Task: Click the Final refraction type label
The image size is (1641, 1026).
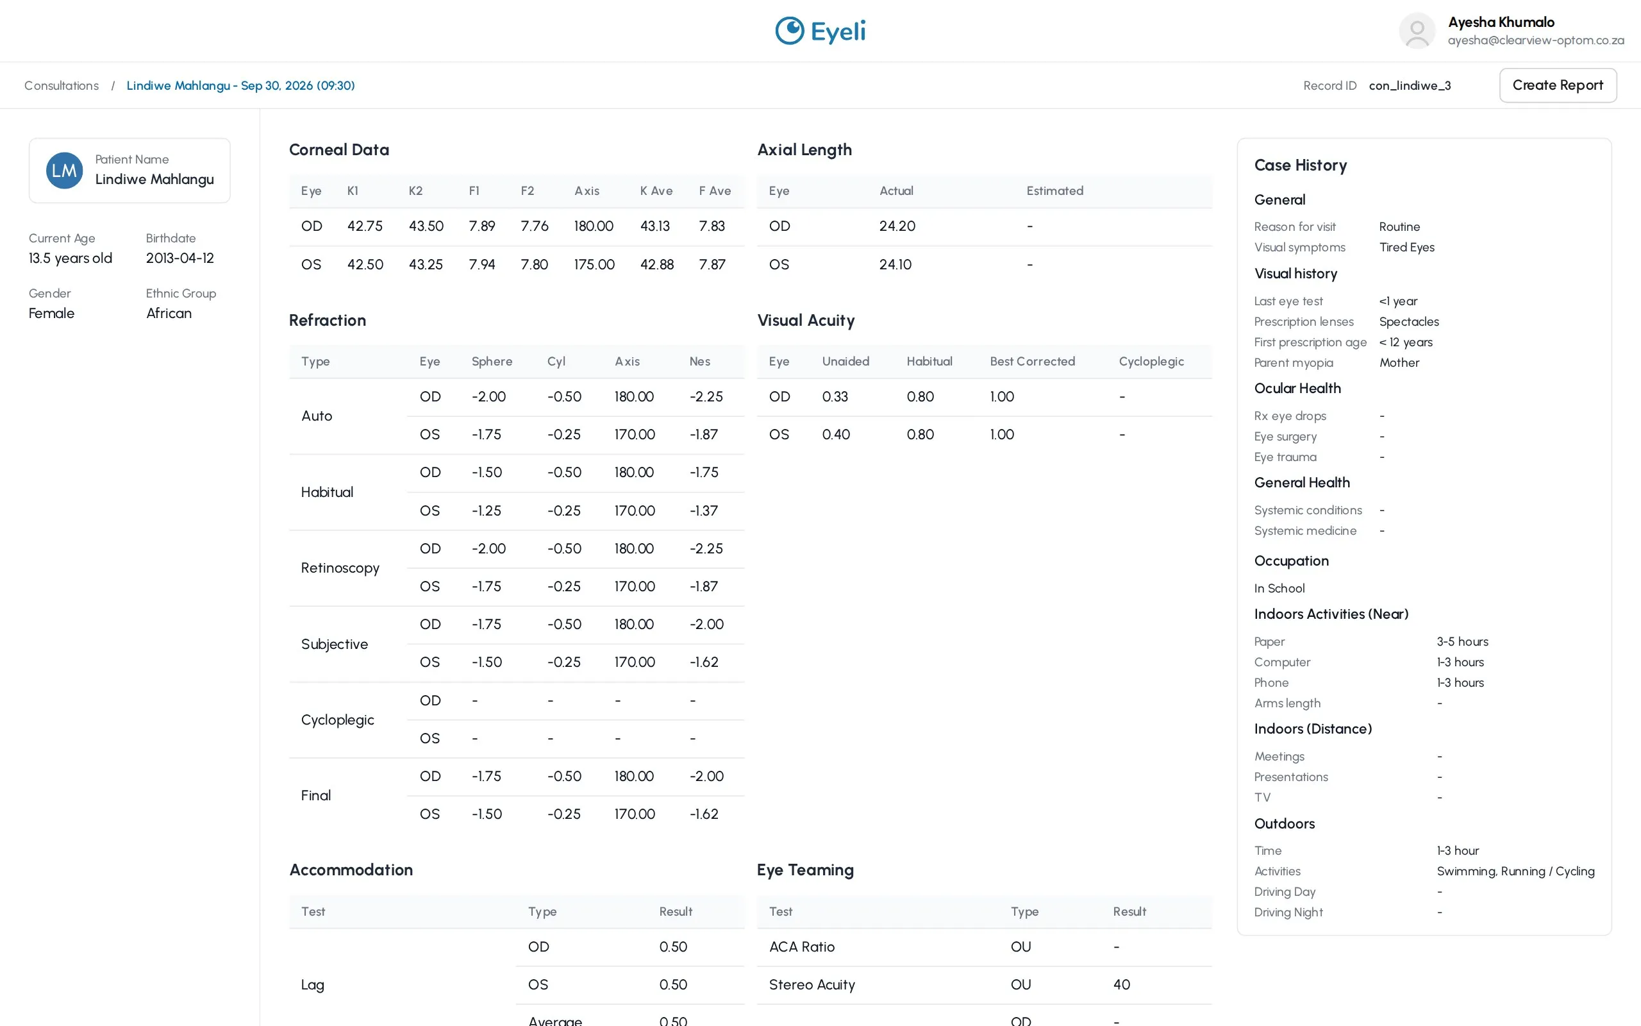Action: pos(316,795)
